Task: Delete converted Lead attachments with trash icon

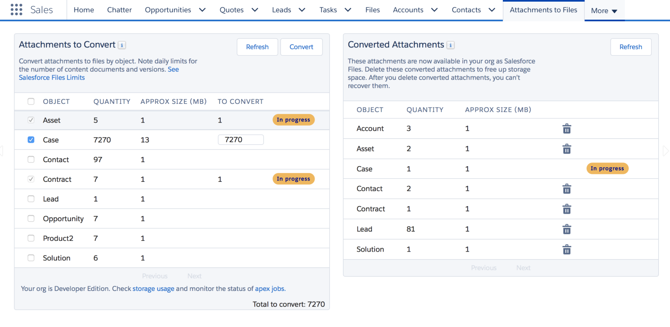Action: [x=567, y=229]
